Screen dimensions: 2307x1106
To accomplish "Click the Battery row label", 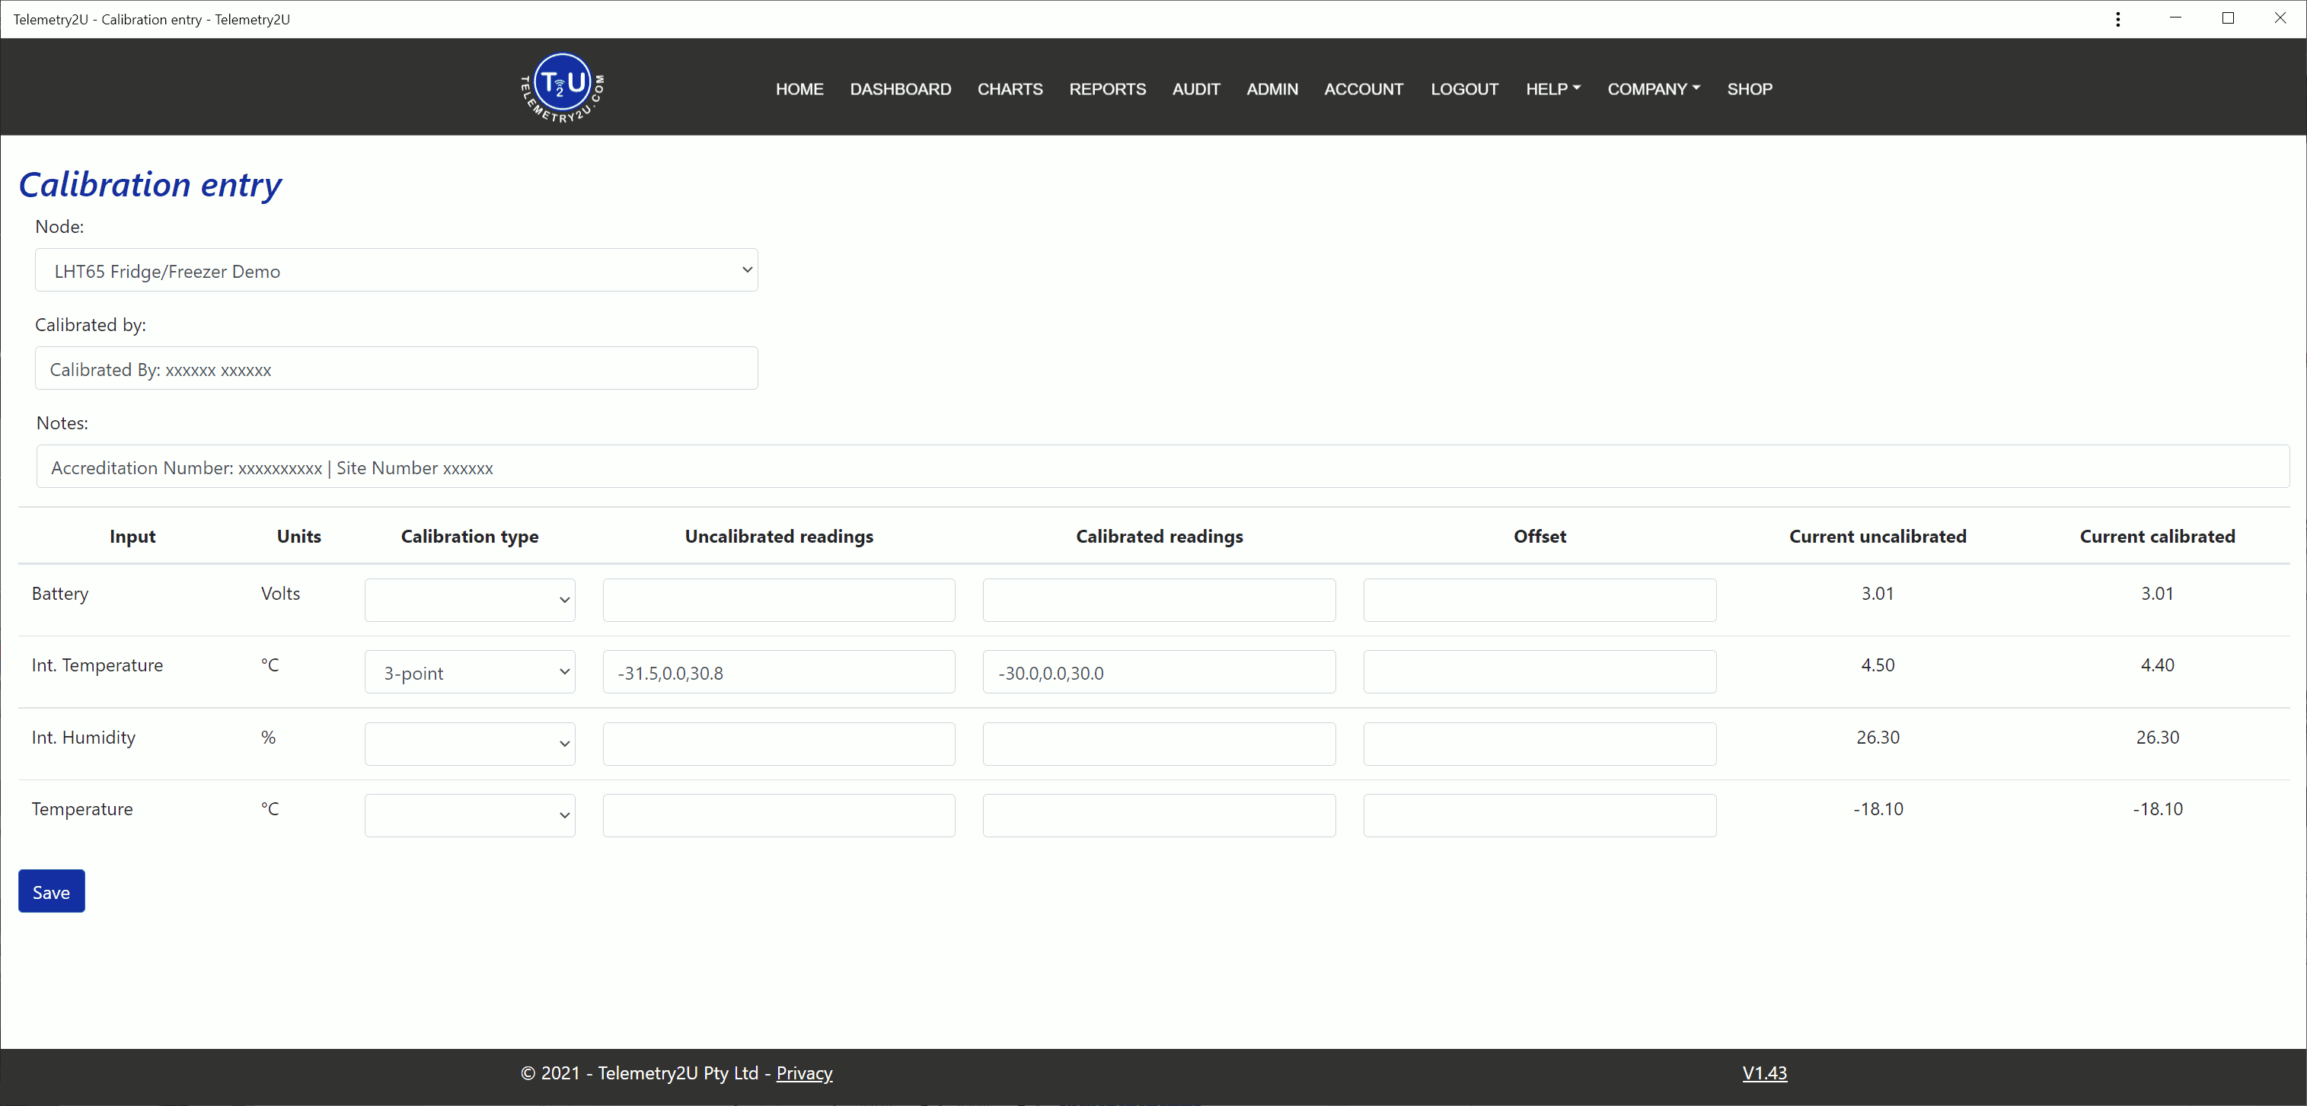I will click(x=60, y=594).
